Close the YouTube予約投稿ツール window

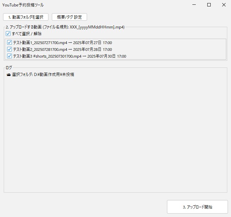224,5
